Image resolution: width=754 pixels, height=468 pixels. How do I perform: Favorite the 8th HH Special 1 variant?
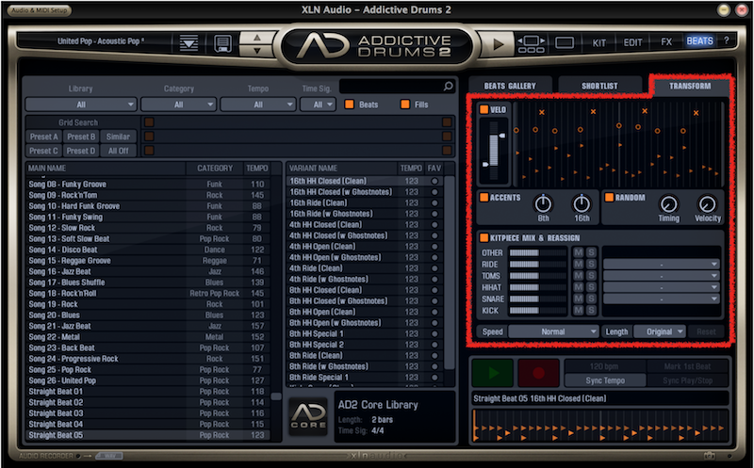coord(434,334)
